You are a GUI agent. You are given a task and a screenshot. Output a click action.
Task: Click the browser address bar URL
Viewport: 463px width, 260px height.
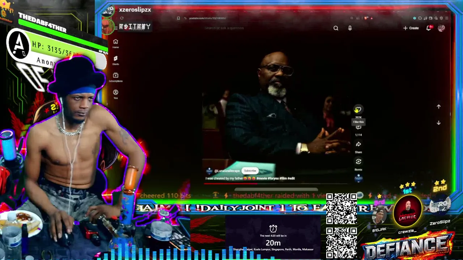tap(208, 18)
